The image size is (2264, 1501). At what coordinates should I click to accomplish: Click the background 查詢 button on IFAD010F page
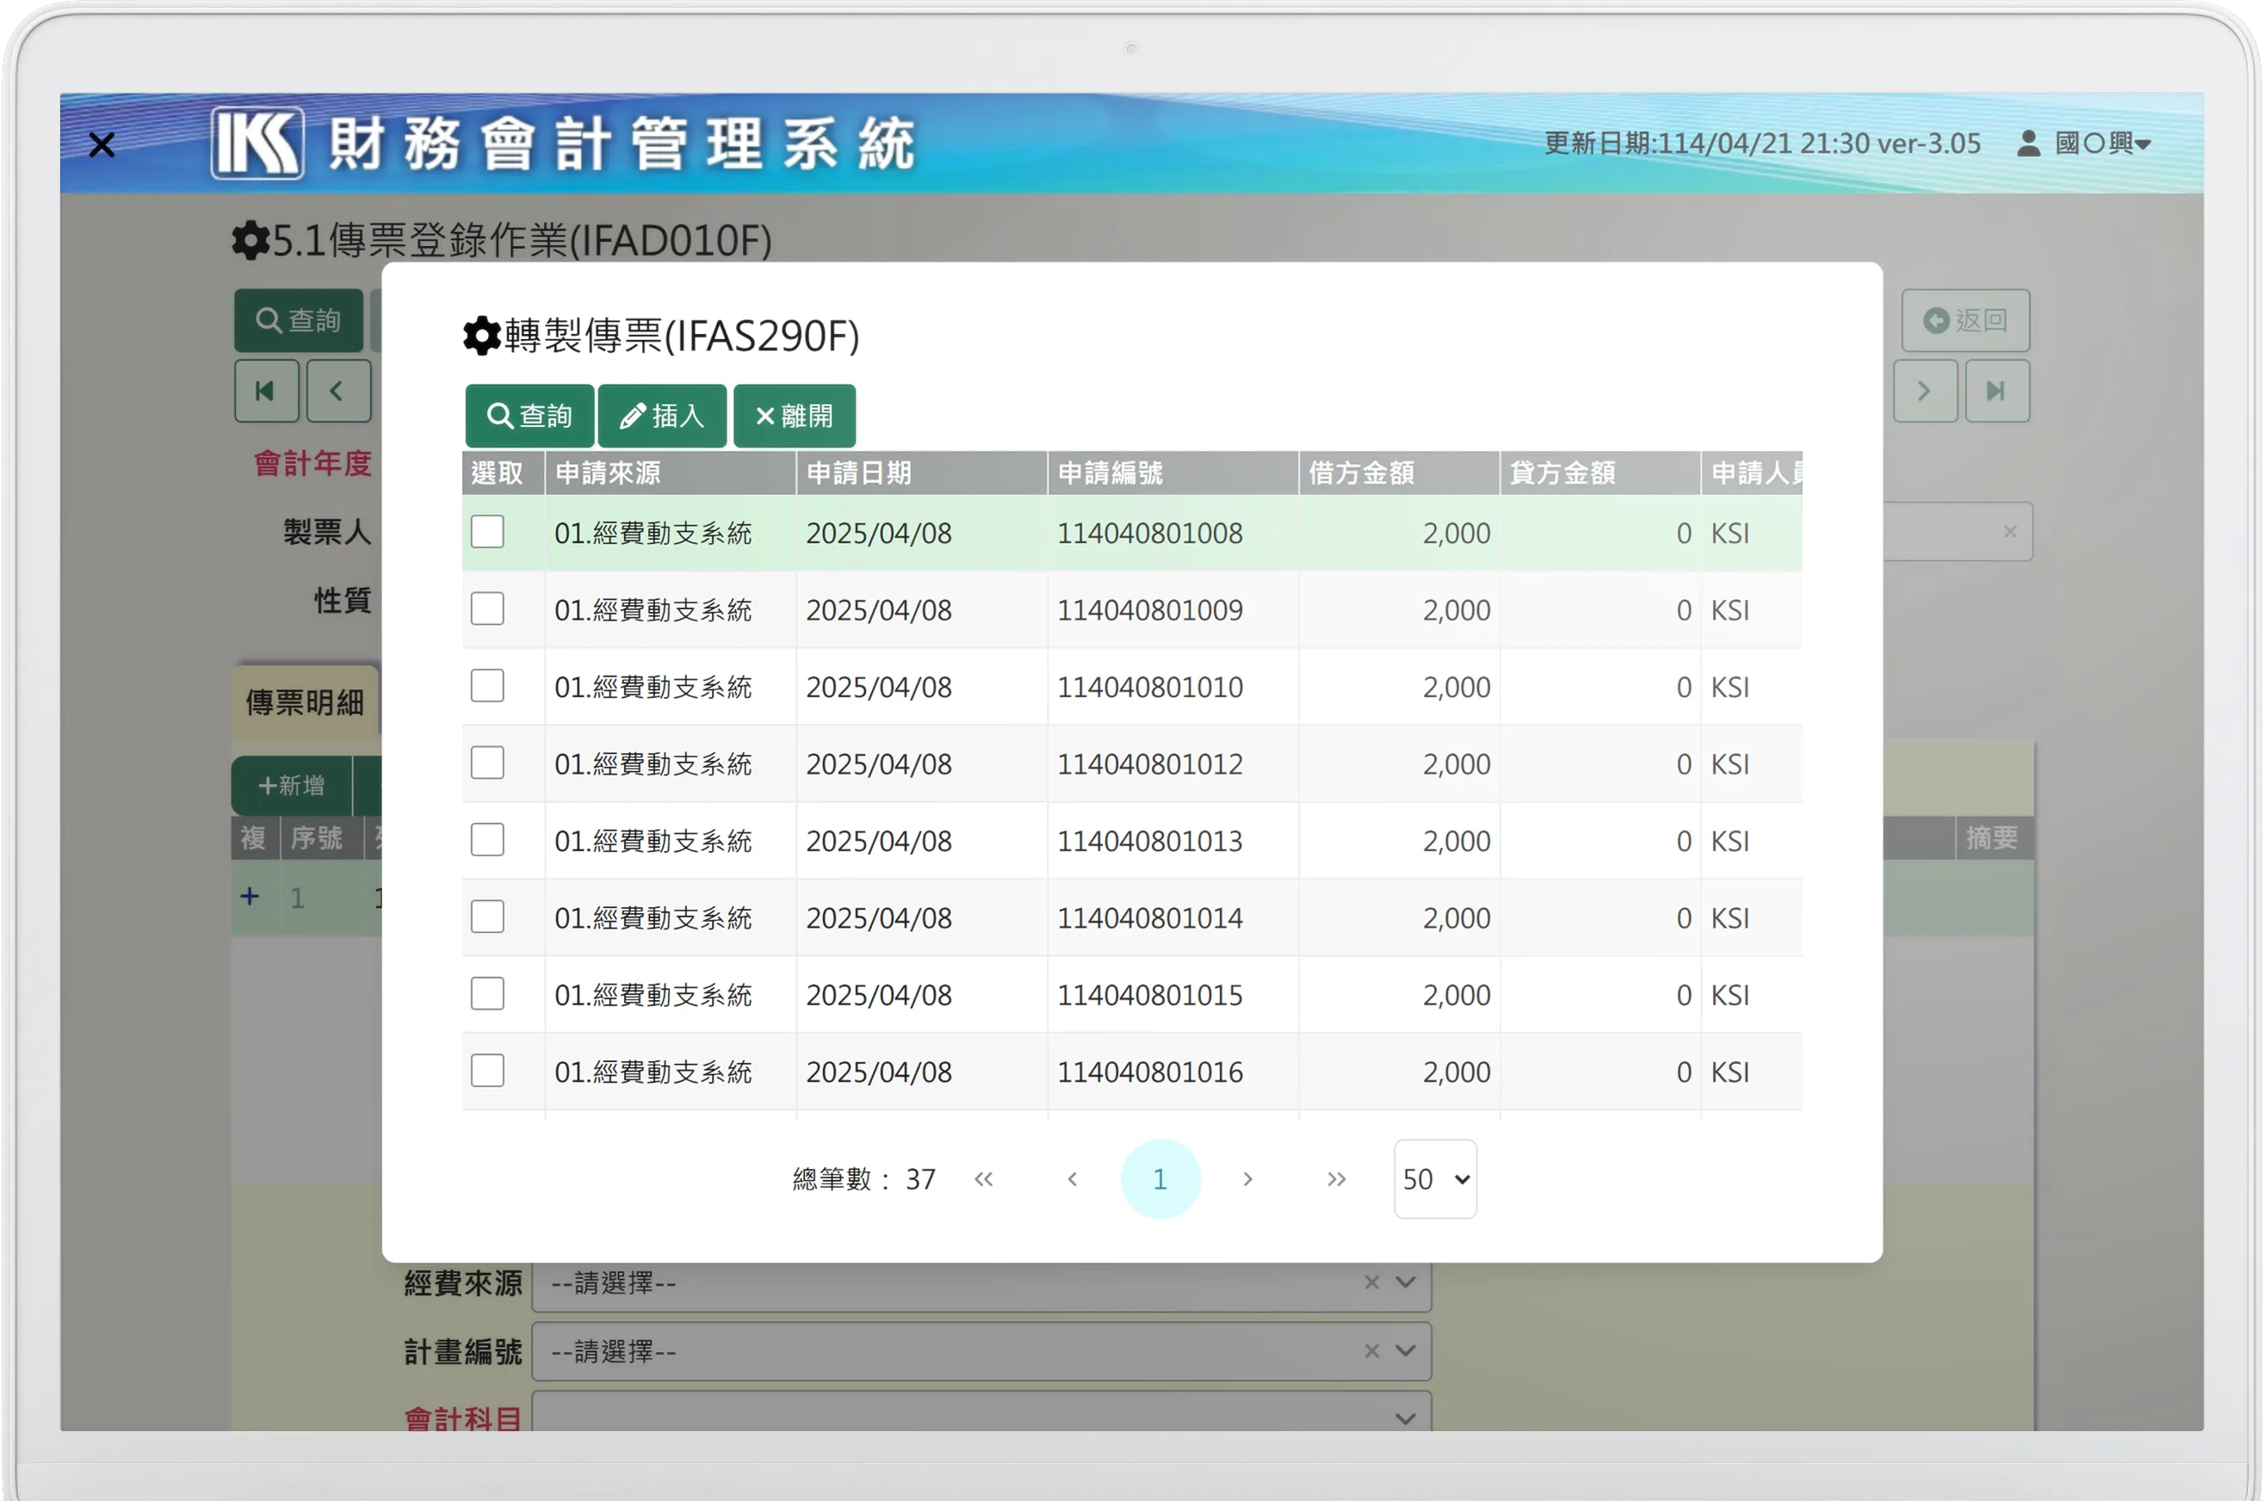pos(299,319)
